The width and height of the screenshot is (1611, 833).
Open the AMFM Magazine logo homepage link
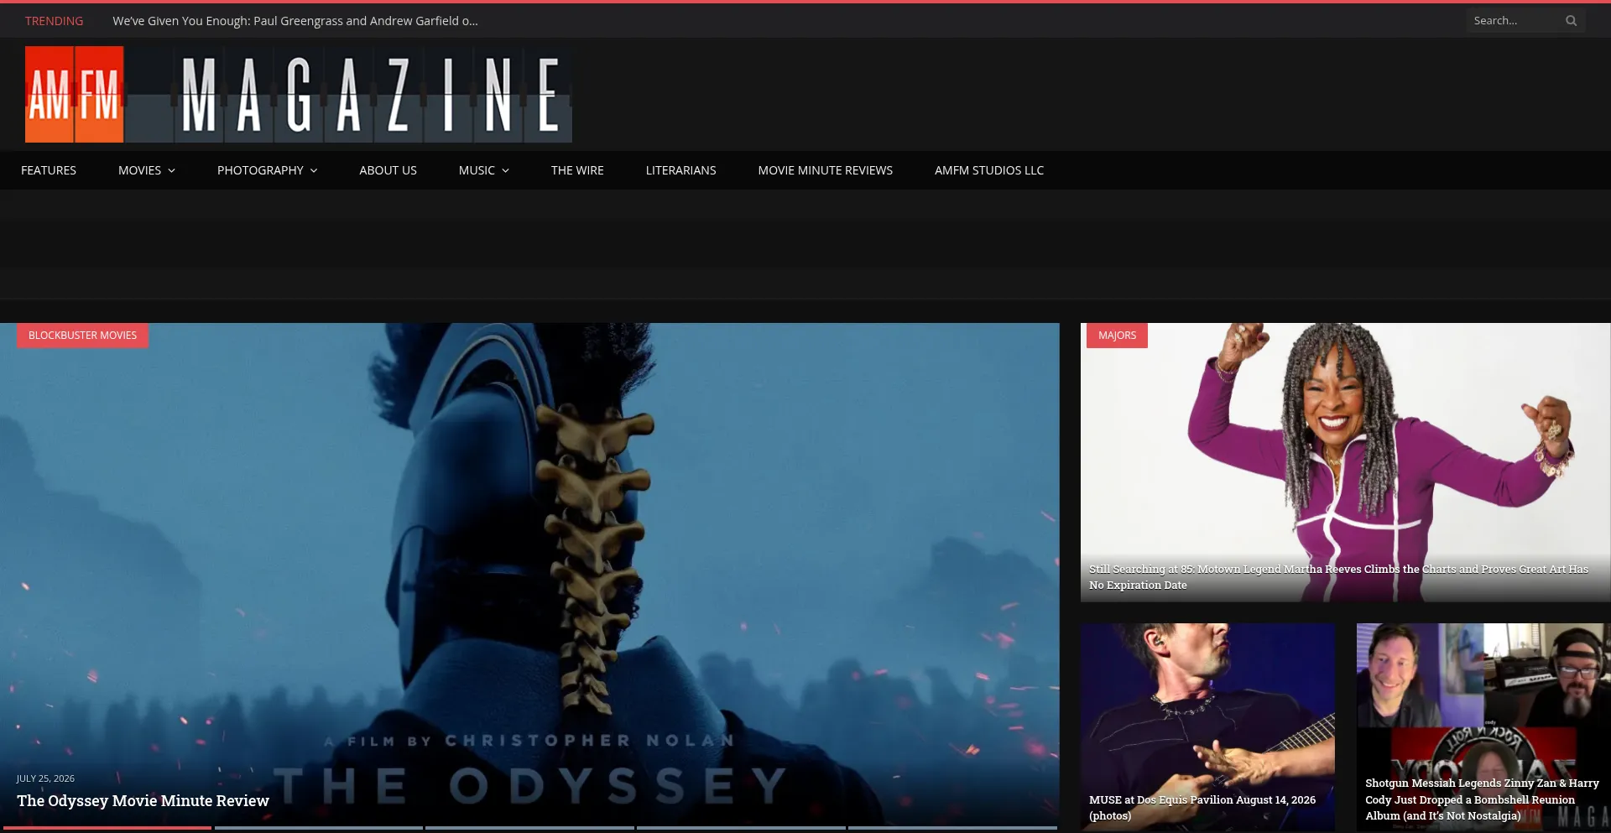point(299,94)
